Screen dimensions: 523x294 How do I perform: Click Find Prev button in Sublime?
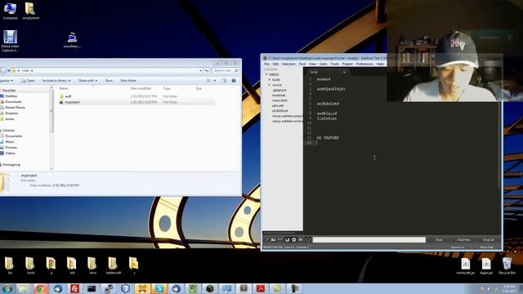pos(463,239)
